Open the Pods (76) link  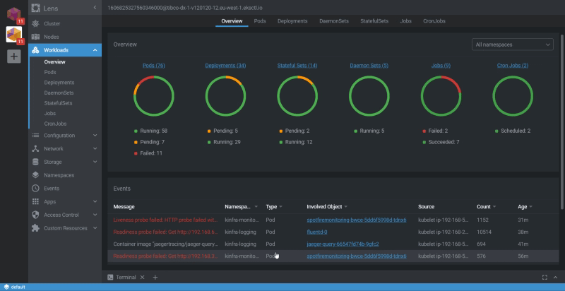point(153,66)
